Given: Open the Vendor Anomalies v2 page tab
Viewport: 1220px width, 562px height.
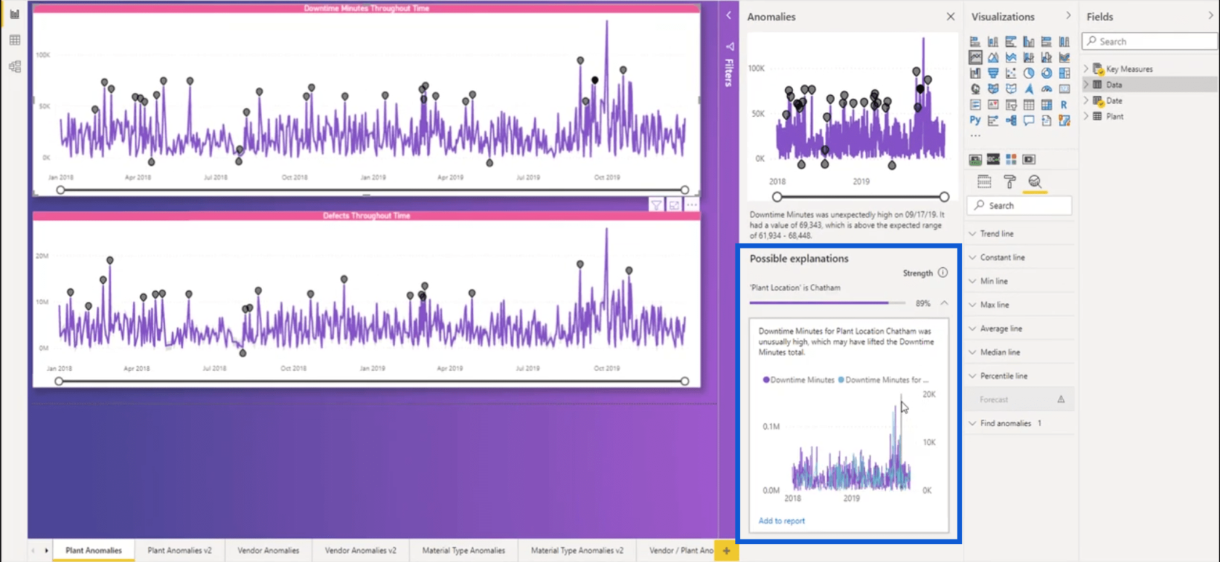Looking at the screenshot, I should point(360,550).
